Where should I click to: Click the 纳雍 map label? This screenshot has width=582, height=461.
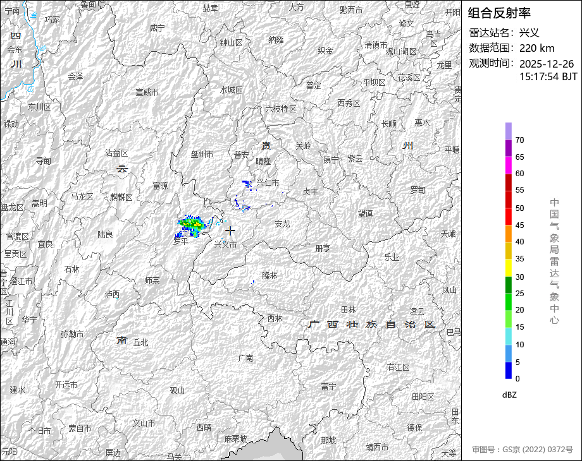[x=276, y=40]
